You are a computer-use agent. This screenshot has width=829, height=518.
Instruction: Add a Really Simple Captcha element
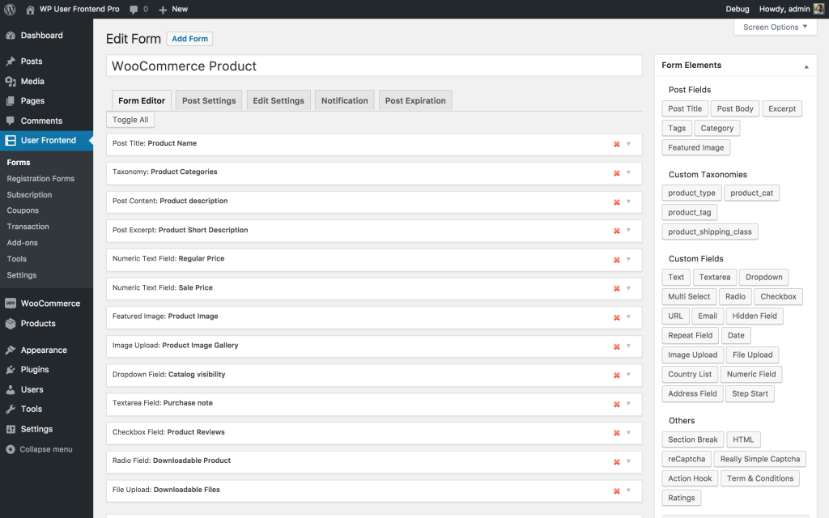click(760, 459)
